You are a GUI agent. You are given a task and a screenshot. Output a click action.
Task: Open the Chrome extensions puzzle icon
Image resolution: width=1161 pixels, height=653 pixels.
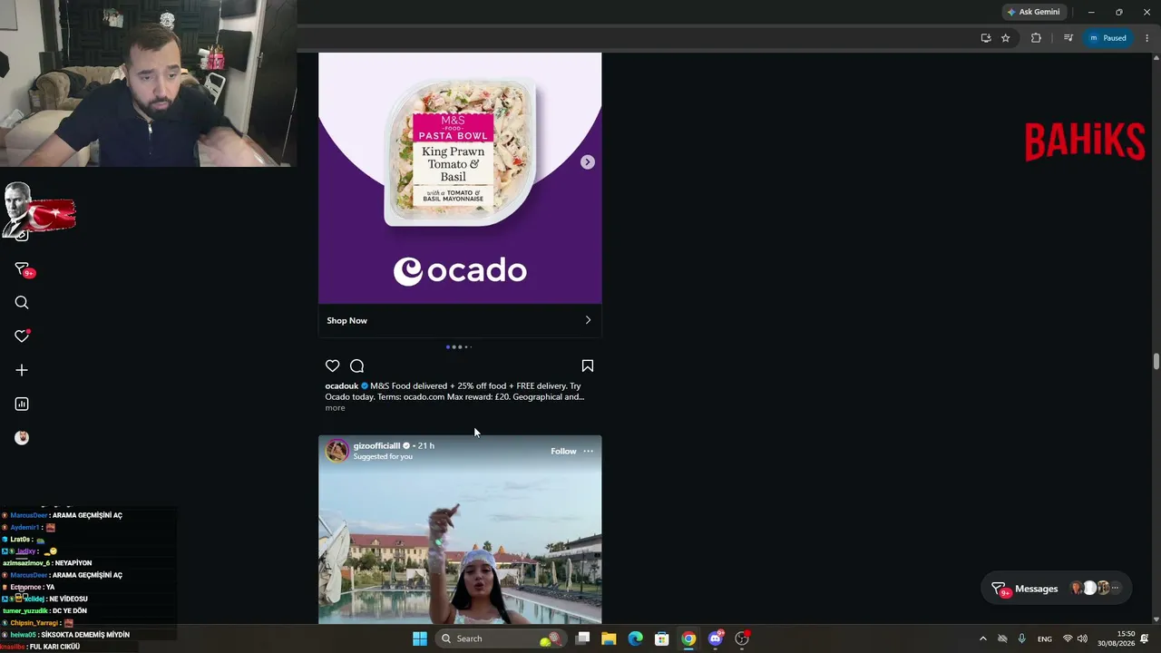[1036, 38]
